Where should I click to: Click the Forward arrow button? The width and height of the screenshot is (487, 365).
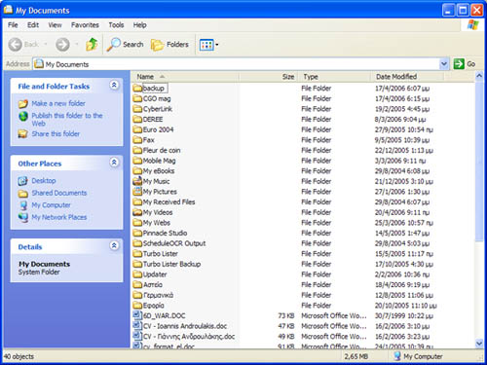[62, 45]
